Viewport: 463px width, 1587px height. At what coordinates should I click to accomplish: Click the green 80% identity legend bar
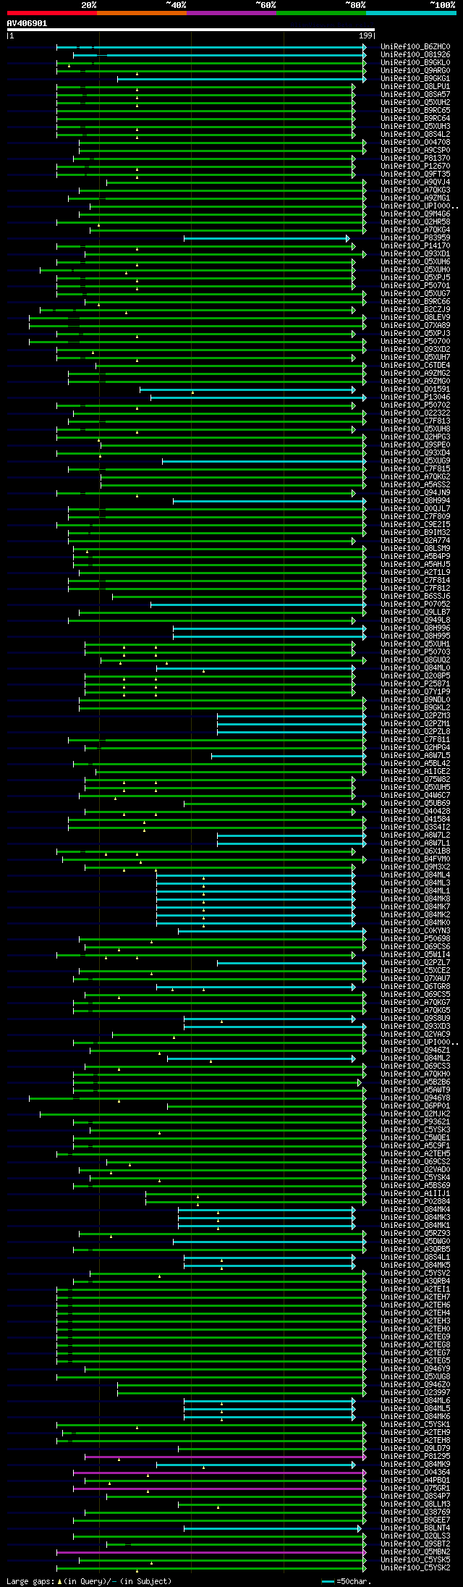tap(321, 13)
